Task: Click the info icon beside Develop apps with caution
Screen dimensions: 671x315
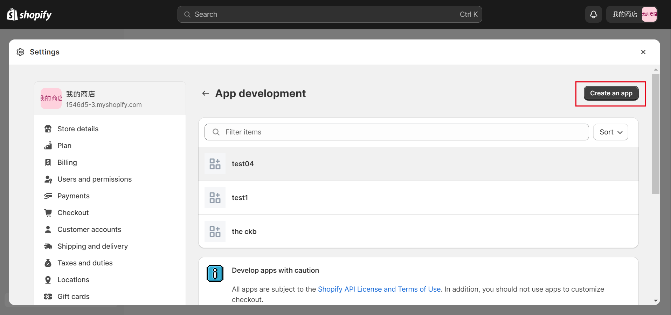Action: point(215,273)
